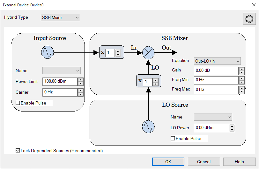The width and height of the screenshot is (259, 169).
Task: Increase Gain with the up arrow
Action: click(x=241, y=69)
